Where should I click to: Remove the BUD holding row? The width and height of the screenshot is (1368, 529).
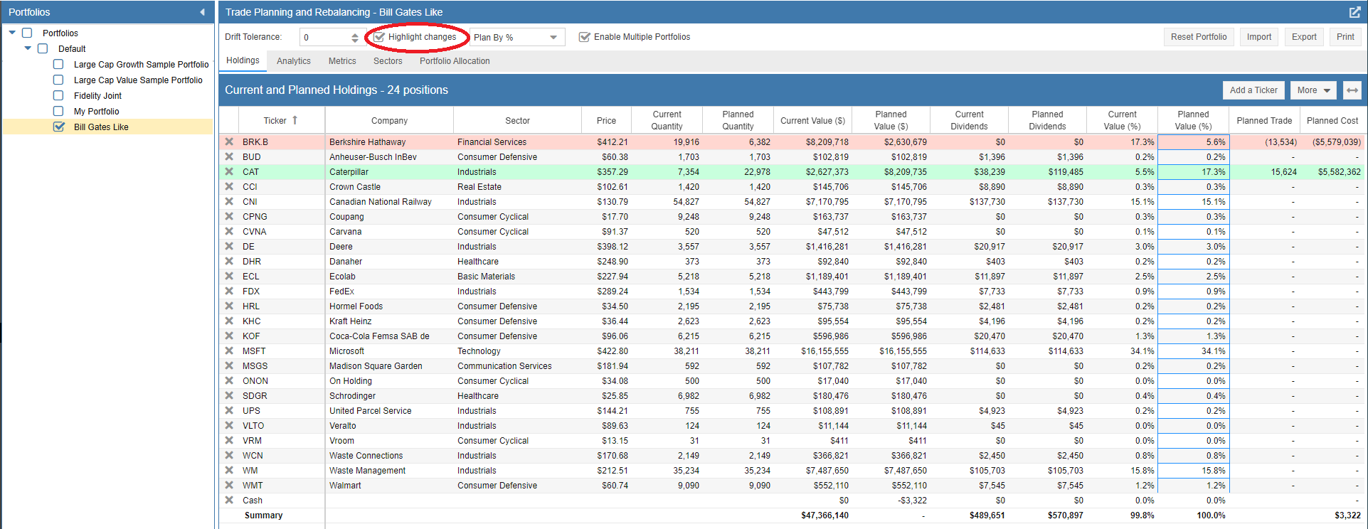pos(229,156)
